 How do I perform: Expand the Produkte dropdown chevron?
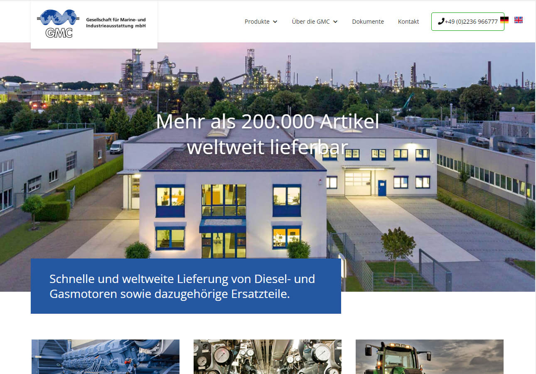[275, 22]
